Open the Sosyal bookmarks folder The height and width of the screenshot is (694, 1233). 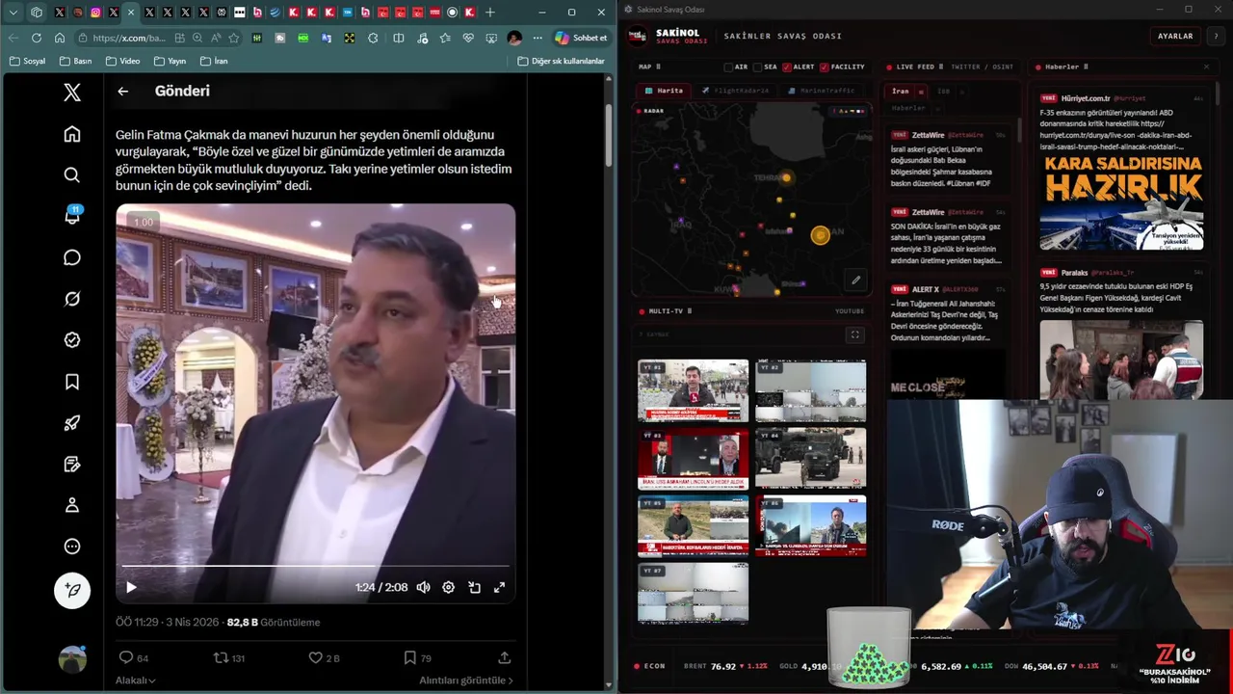tap(27, 61)
